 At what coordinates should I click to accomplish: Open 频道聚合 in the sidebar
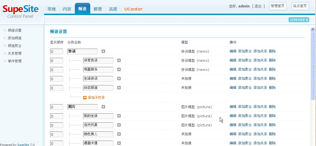pos(15,46)
